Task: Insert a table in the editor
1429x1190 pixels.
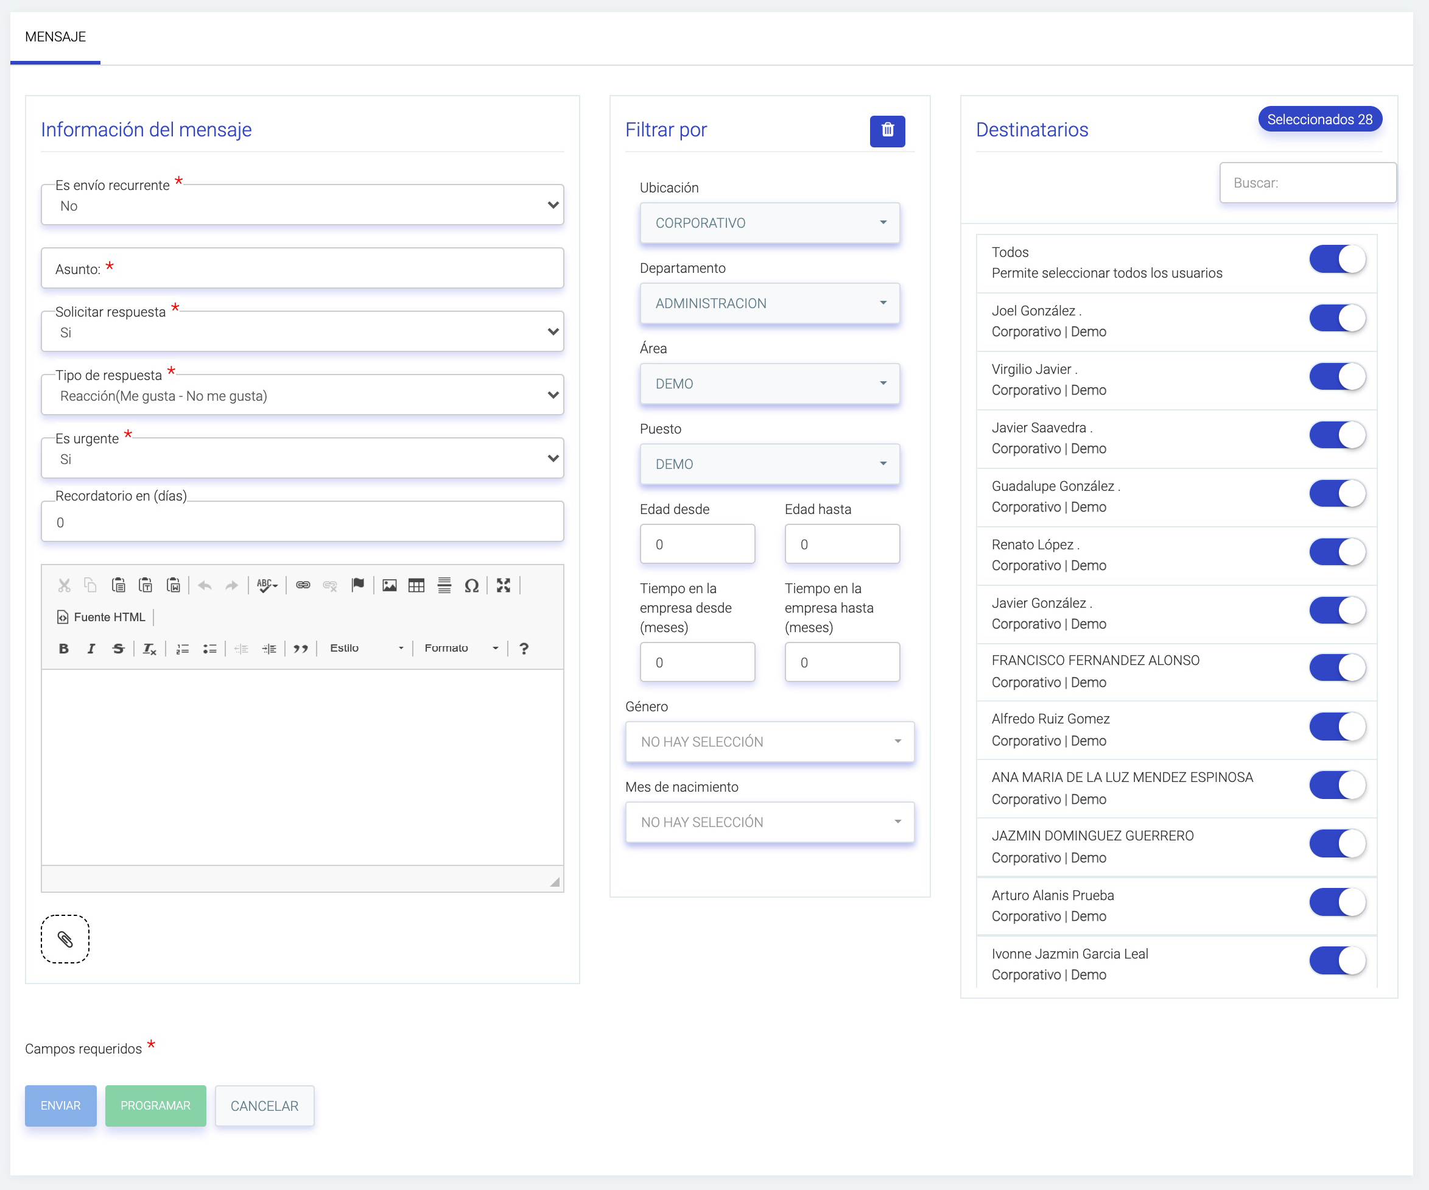Action: (x=416, y=585)
